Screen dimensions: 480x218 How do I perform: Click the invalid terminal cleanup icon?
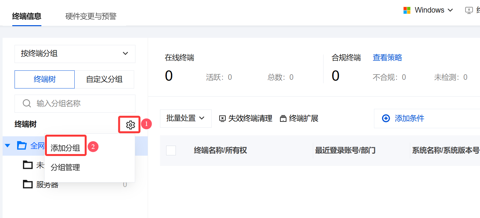(x=222, y=119)
